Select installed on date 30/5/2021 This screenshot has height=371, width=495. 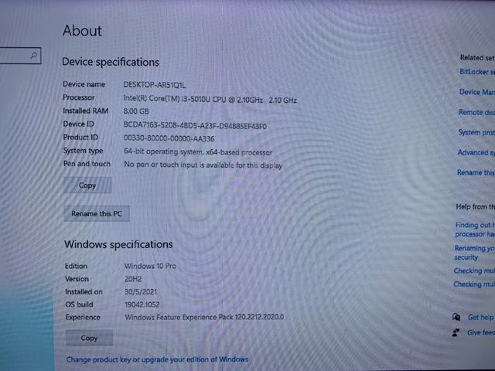[x=141, y=292]
